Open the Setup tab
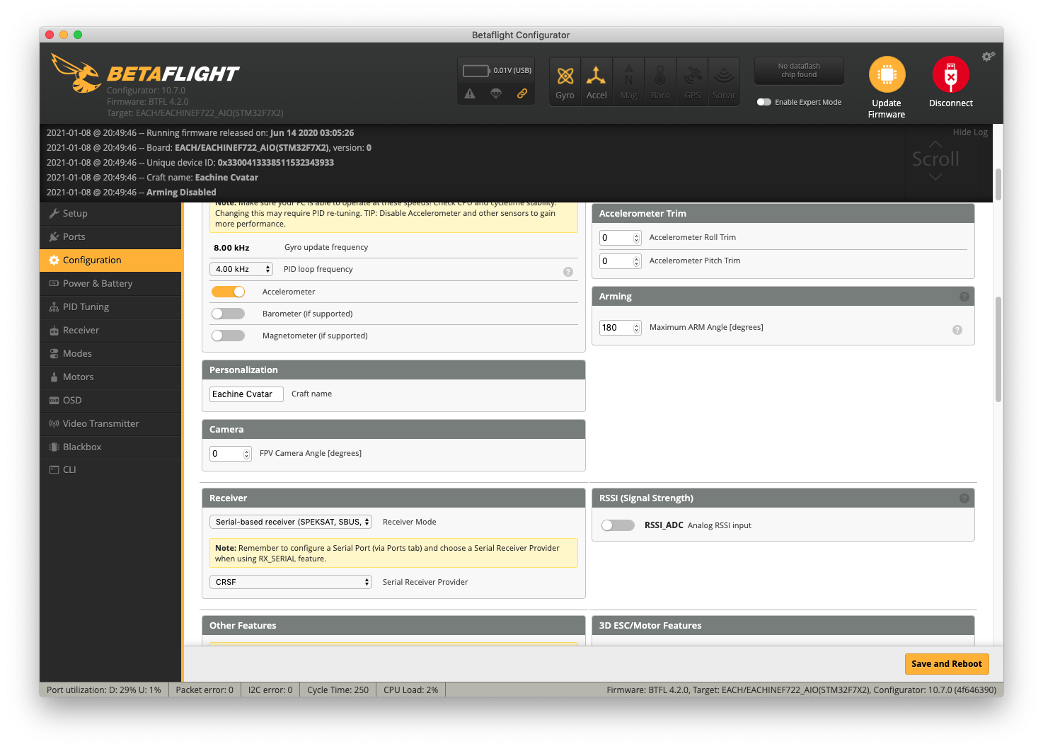The height and width of the screenshot is (749, 1043). (x=110, y=214)
